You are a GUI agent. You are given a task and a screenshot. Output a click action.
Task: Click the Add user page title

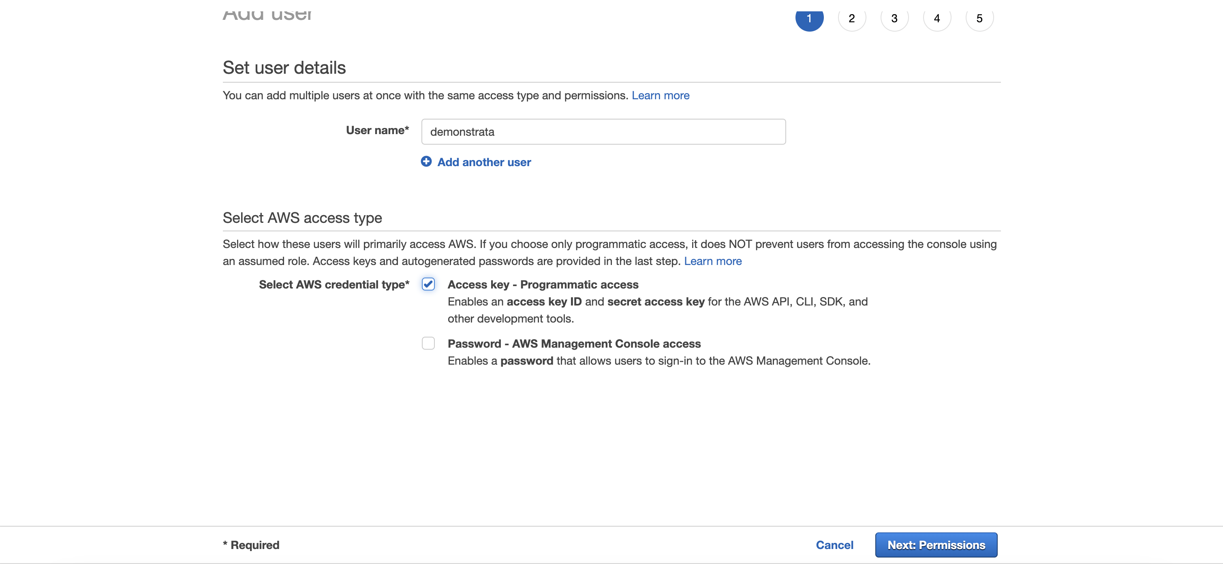pos(267,12)
